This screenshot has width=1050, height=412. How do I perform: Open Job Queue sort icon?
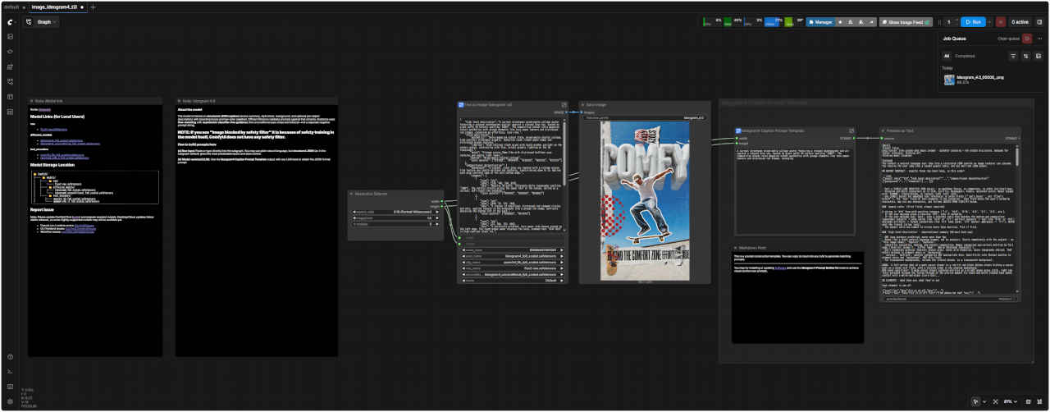coord(1026,56)
